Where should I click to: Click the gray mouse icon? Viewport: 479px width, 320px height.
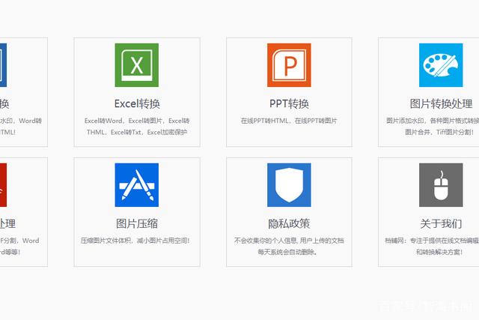click(x=441, y=185)
